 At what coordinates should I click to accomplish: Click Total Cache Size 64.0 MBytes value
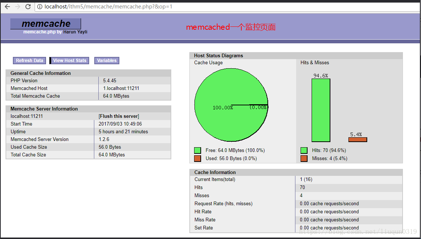[112, 155]
